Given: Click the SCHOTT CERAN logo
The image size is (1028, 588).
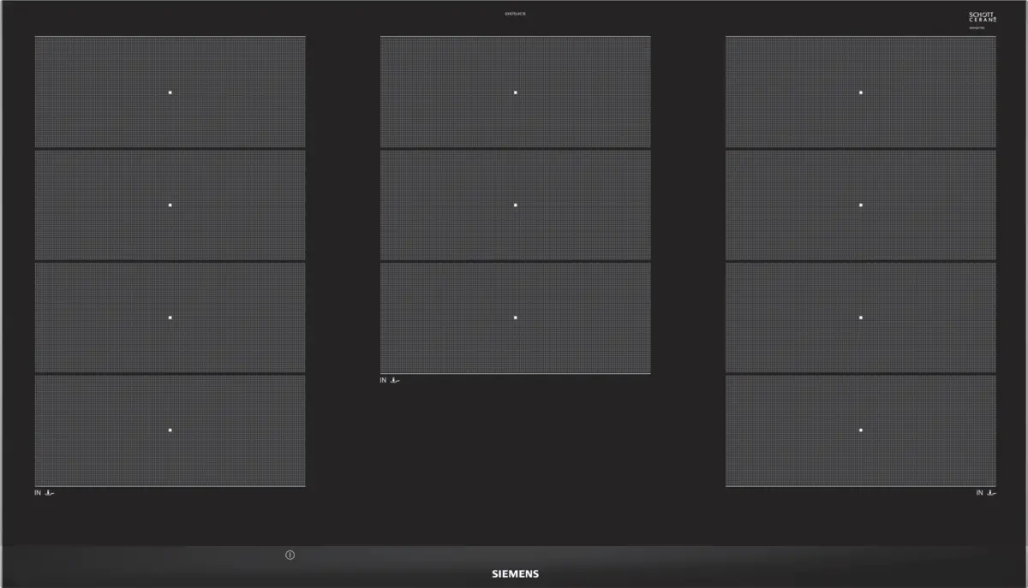Looking at the screenshot, I should 982,18.
